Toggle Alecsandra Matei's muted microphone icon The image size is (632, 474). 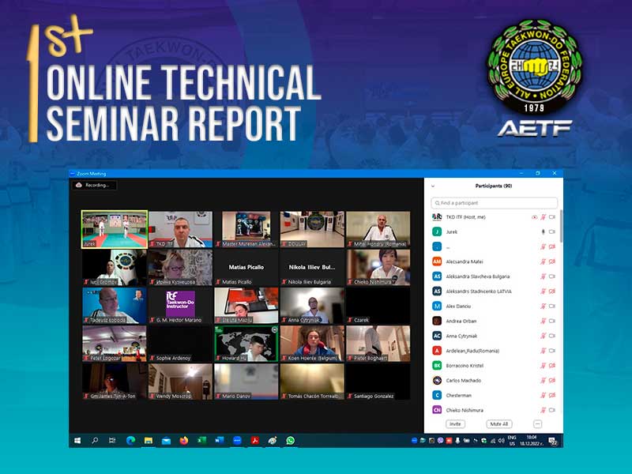point(544,261)
